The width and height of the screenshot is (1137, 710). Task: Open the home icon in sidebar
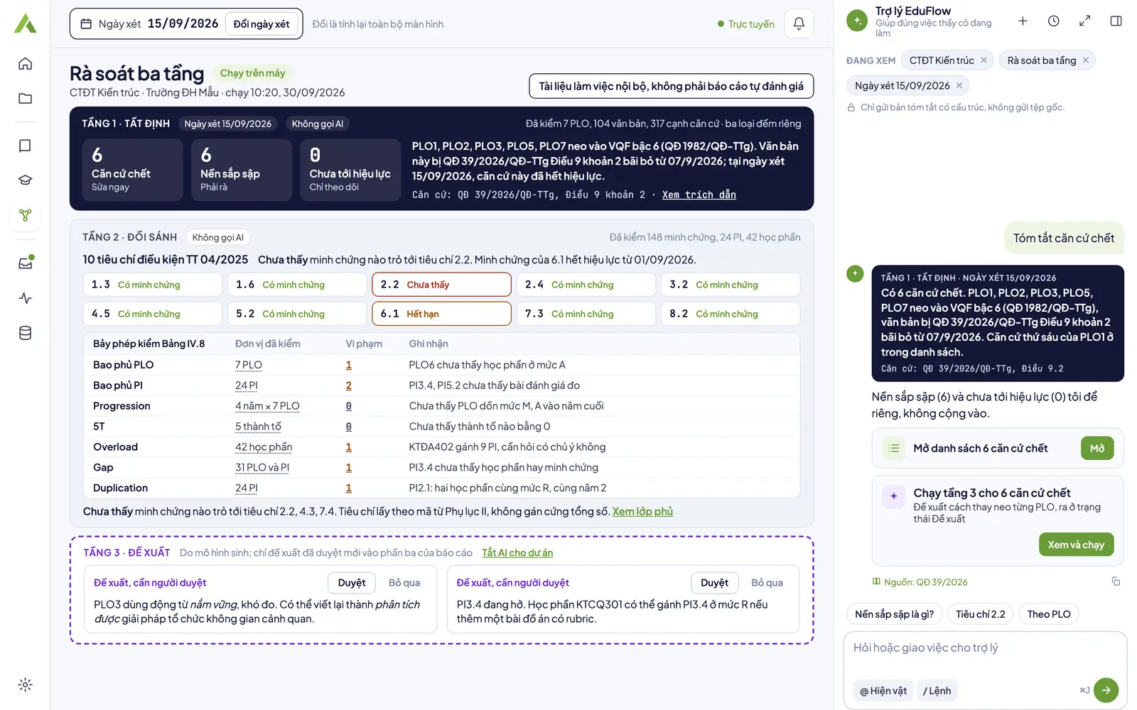pos(25,64)
